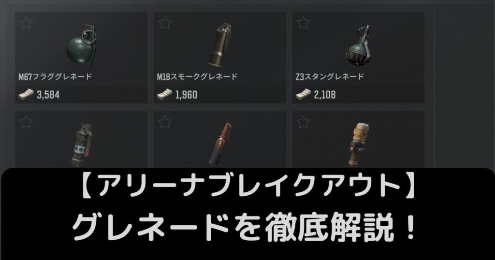Select the tan stick grenade image

point(359,145)
